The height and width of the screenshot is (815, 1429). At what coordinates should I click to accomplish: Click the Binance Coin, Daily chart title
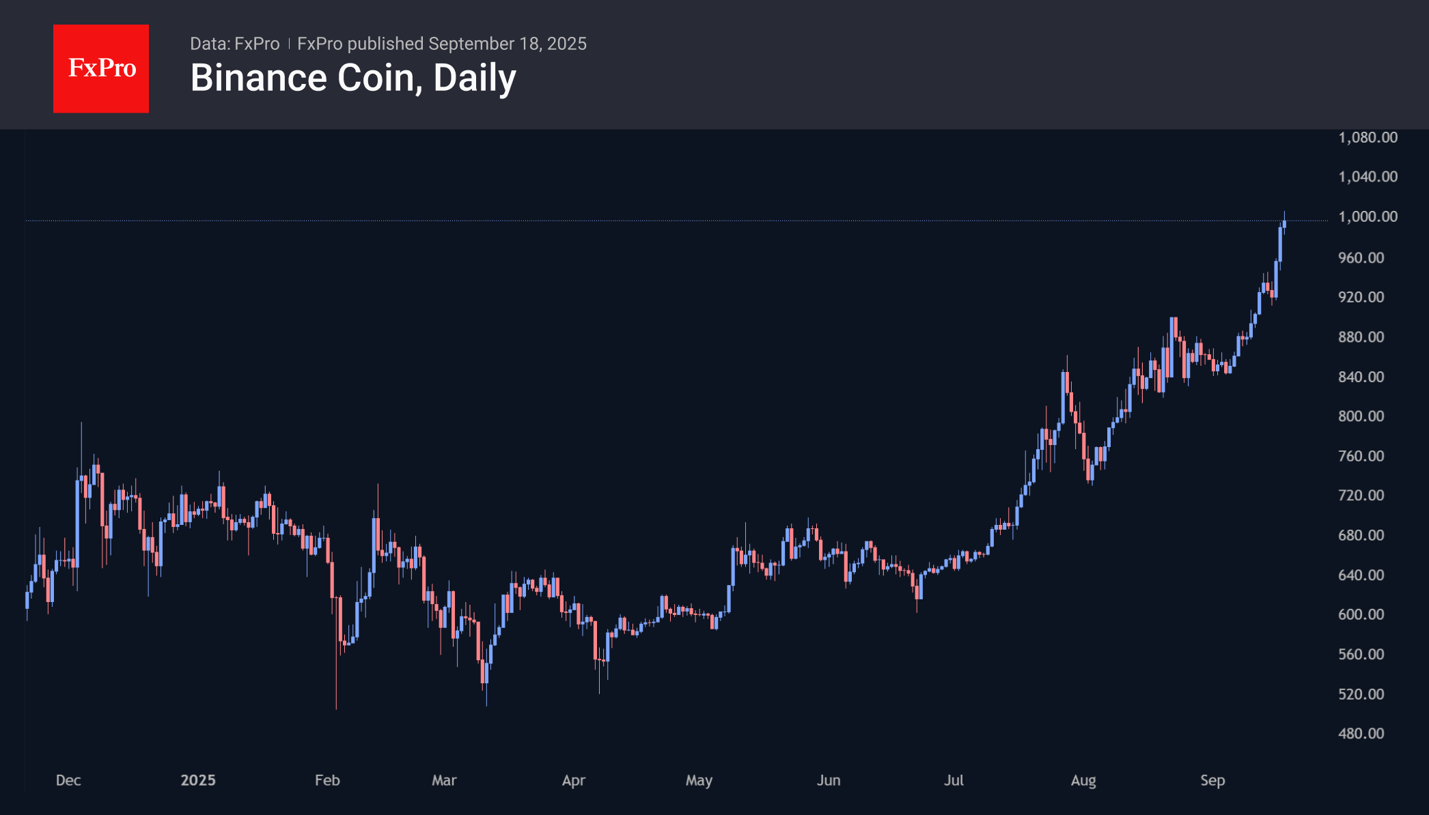352,78
